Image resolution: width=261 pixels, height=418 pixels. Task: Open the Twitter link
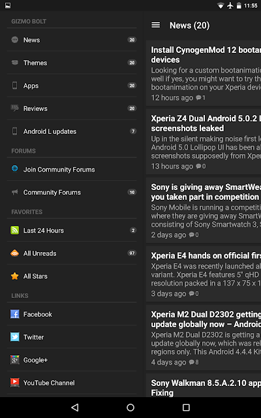click(x=72, y=337)
